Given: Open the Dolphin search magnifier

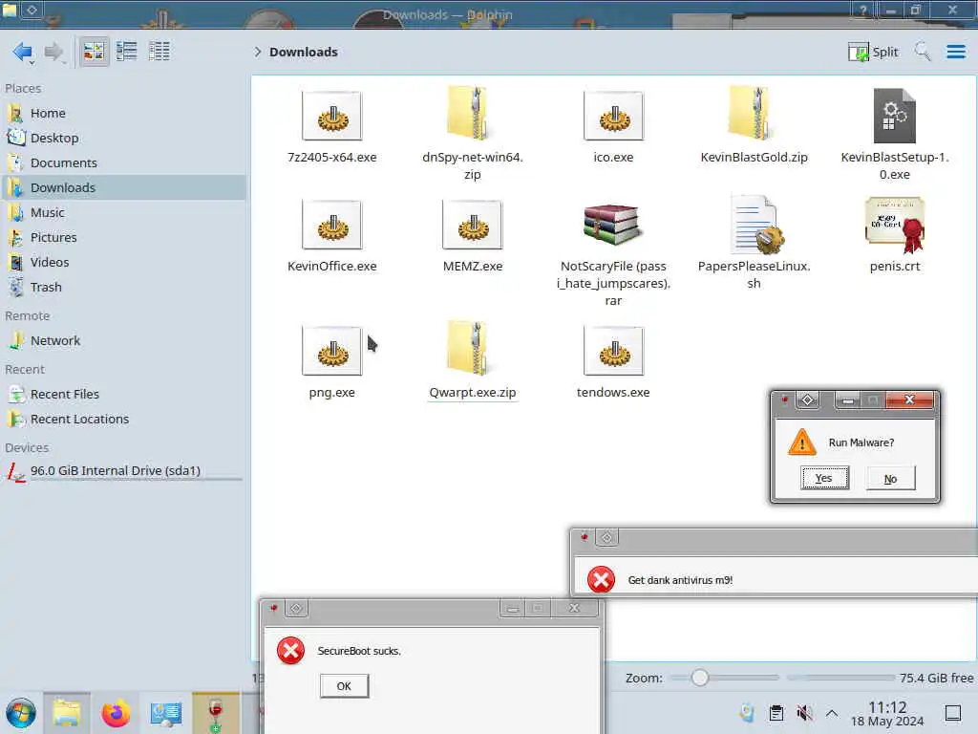Looking at the screenshot, I should click(923, 52).
